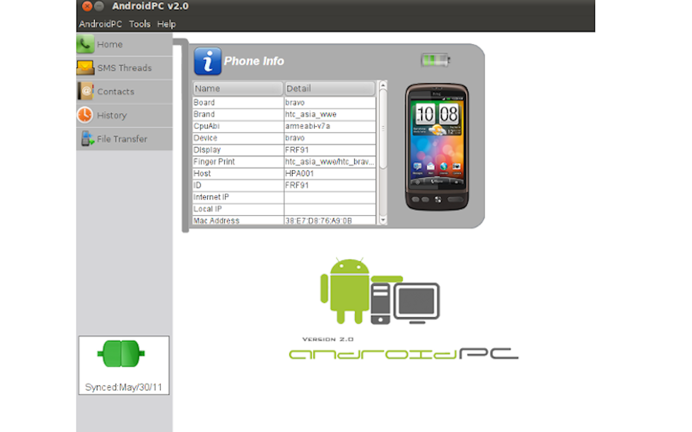692x432 pixels.
Task: Switch to the Contacts tab label
Action: 116,92
